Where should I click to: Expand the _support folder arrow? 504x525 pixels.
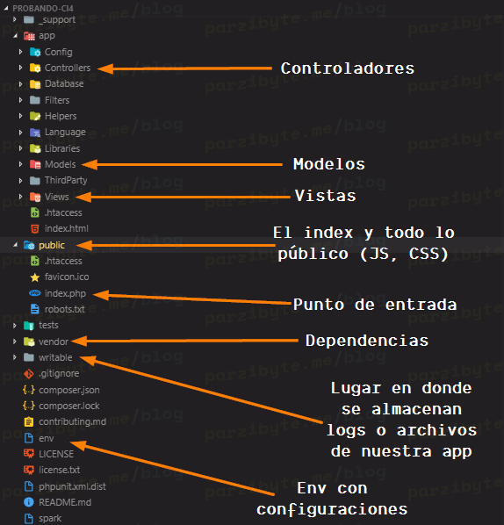tap(15, 20)
